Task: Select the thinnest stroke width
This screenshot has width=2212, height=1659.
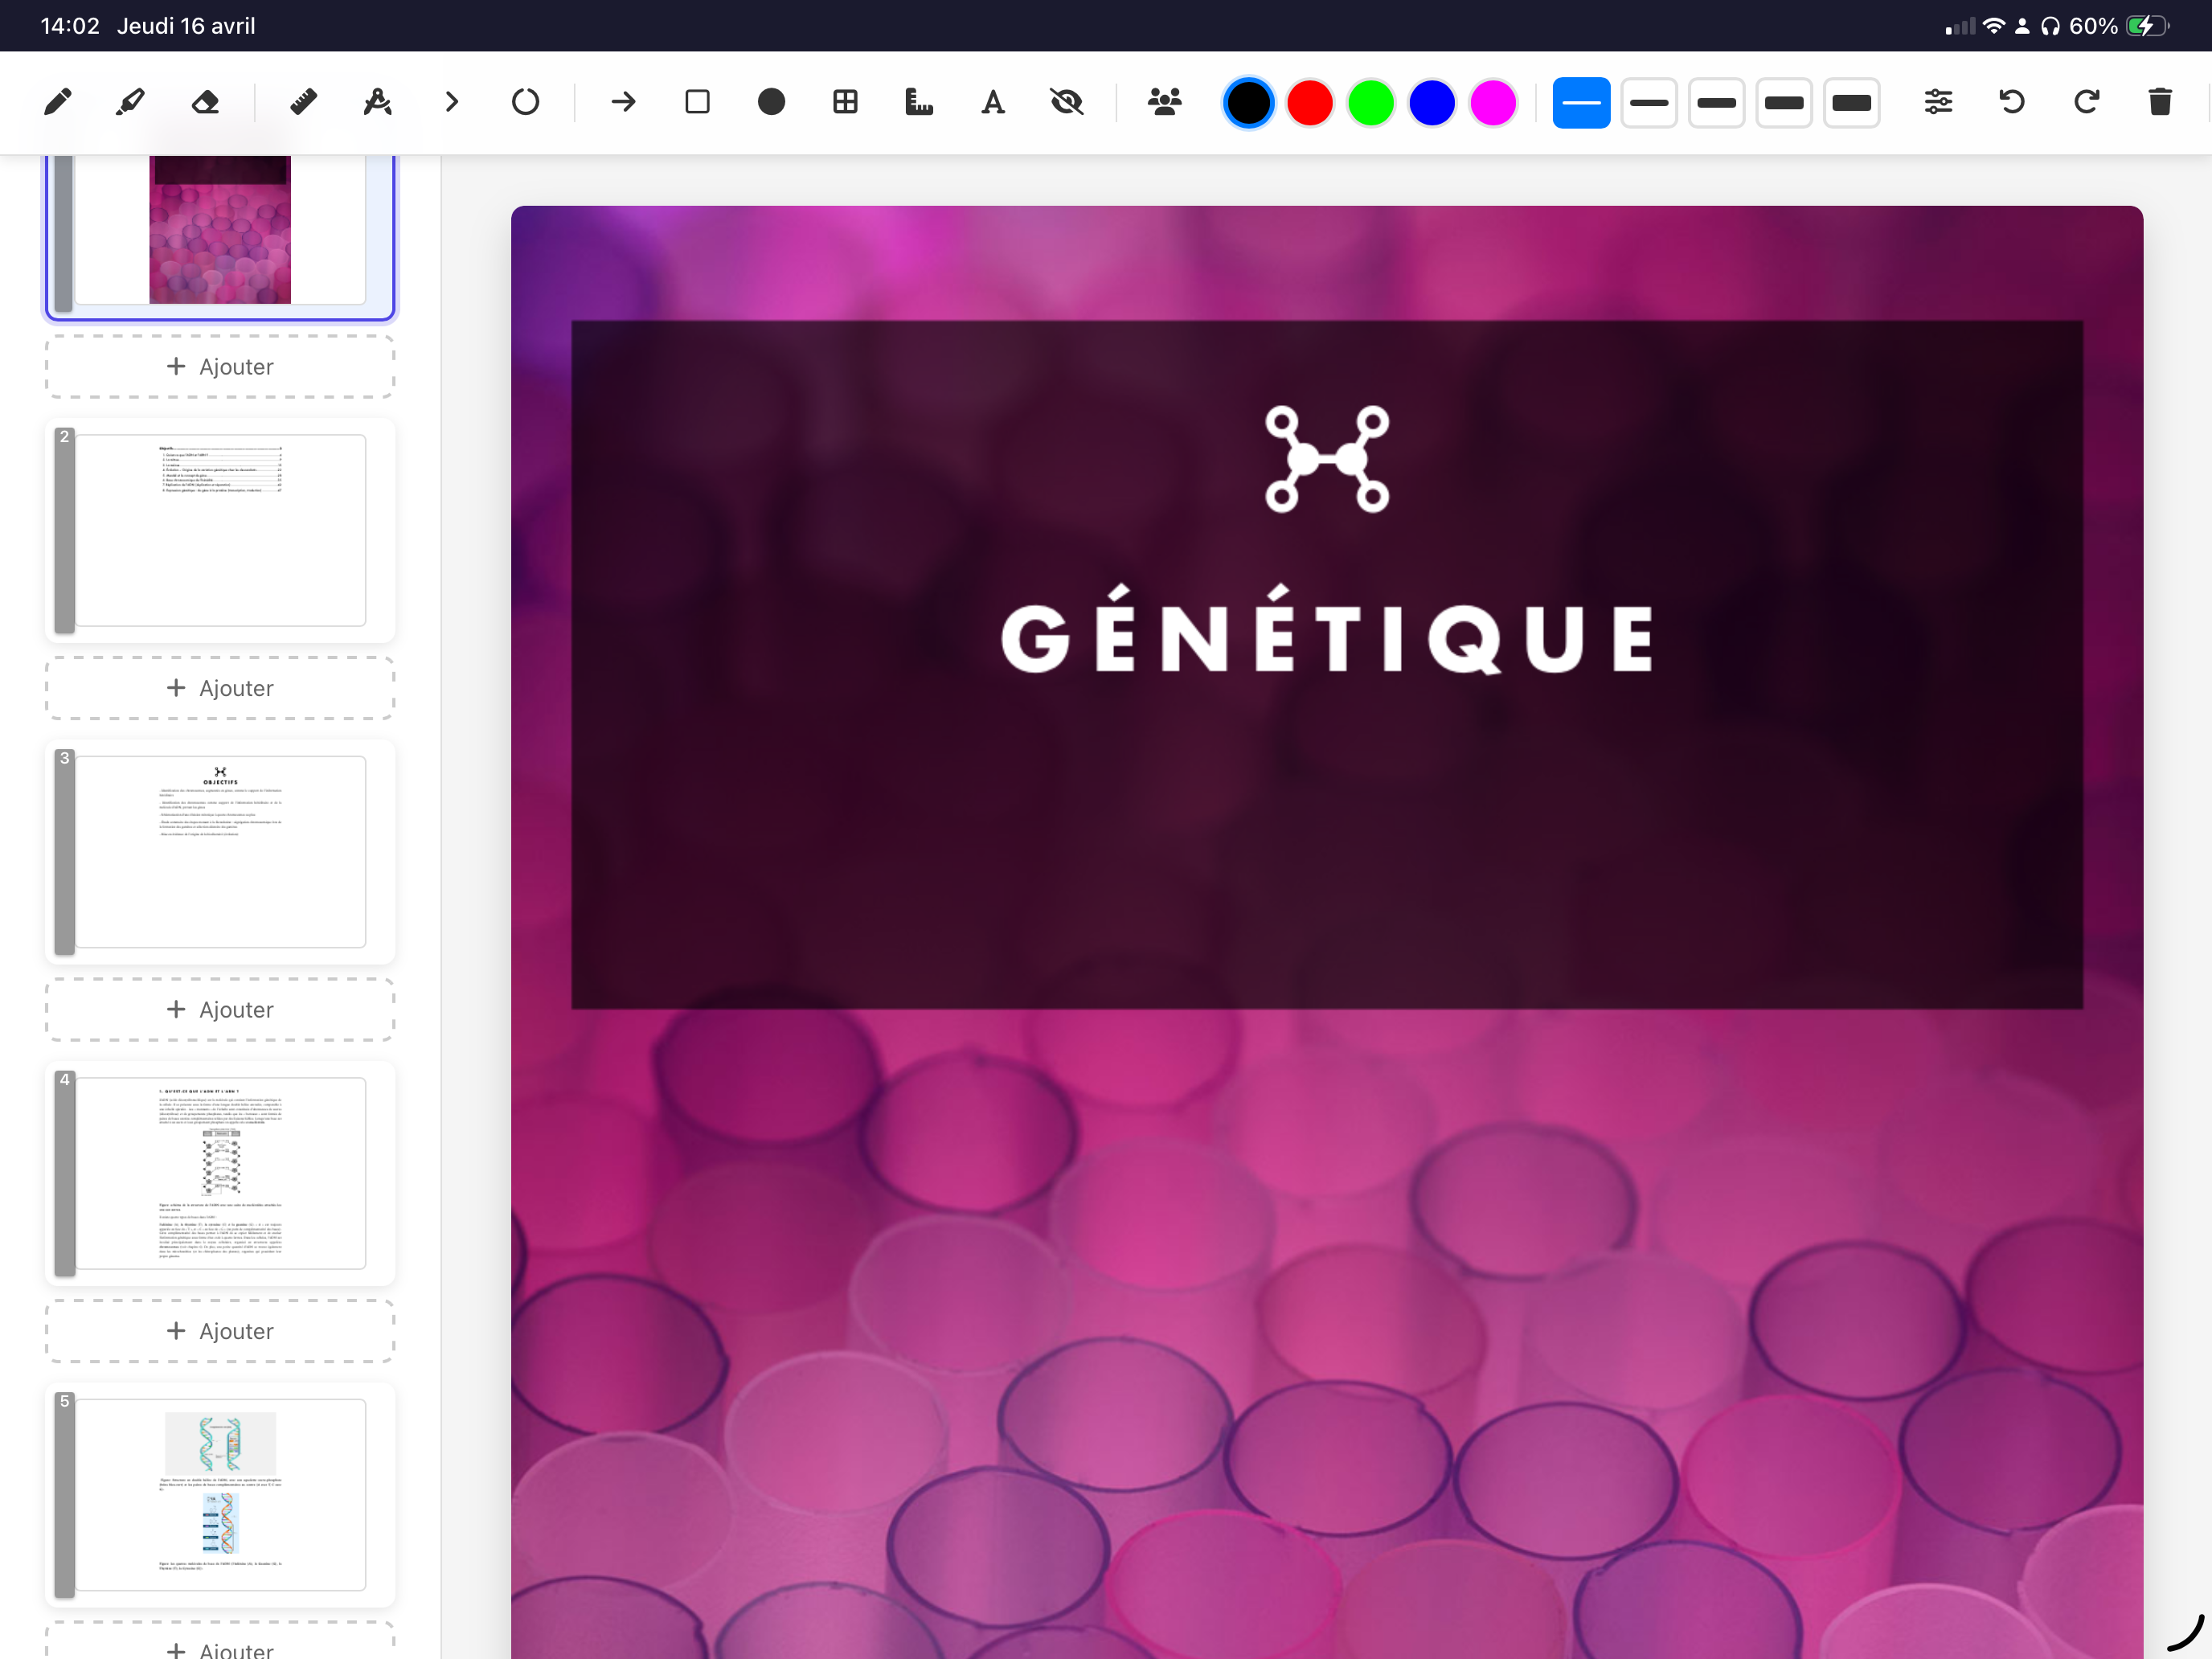Action: 1581,103
